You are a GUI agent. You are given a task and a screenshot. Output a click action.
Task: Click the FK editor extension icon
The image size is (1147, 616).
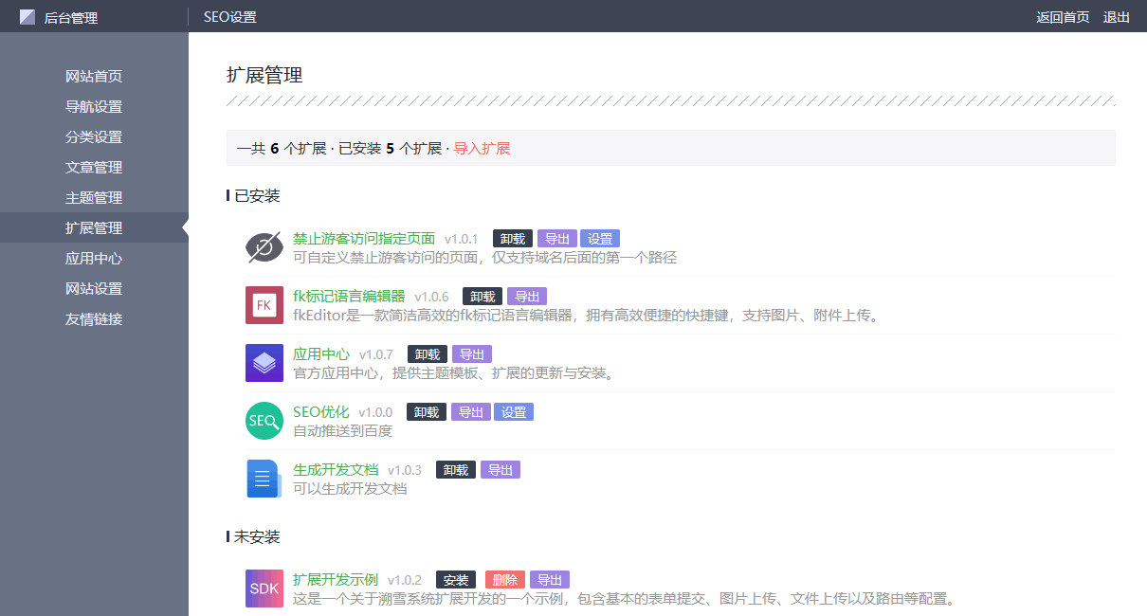tap(264, 305)
